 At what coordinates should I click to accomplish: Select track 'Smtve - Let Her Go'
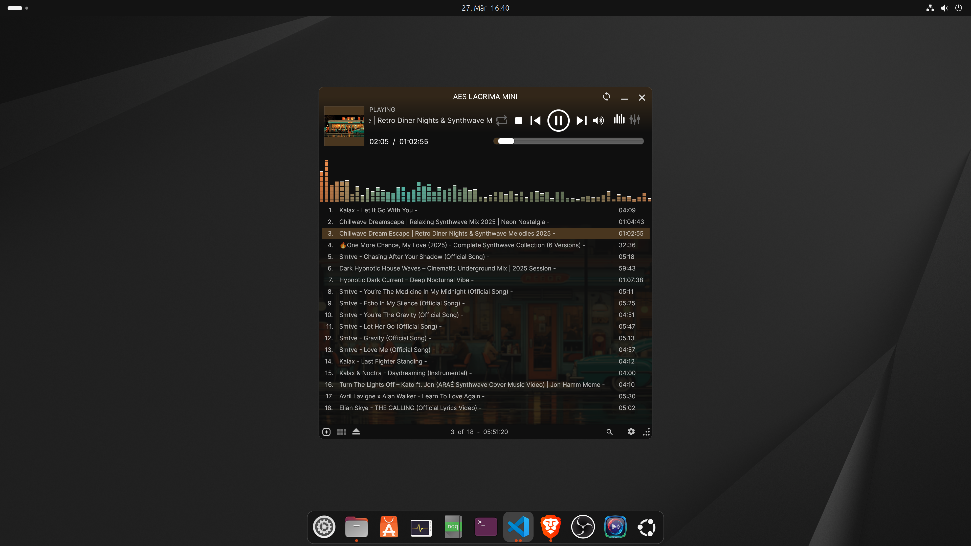pyautogui.click(x=485, y=327)
